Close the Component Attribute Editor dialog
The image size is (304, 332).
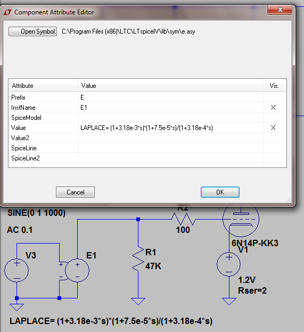click(280, 10)
